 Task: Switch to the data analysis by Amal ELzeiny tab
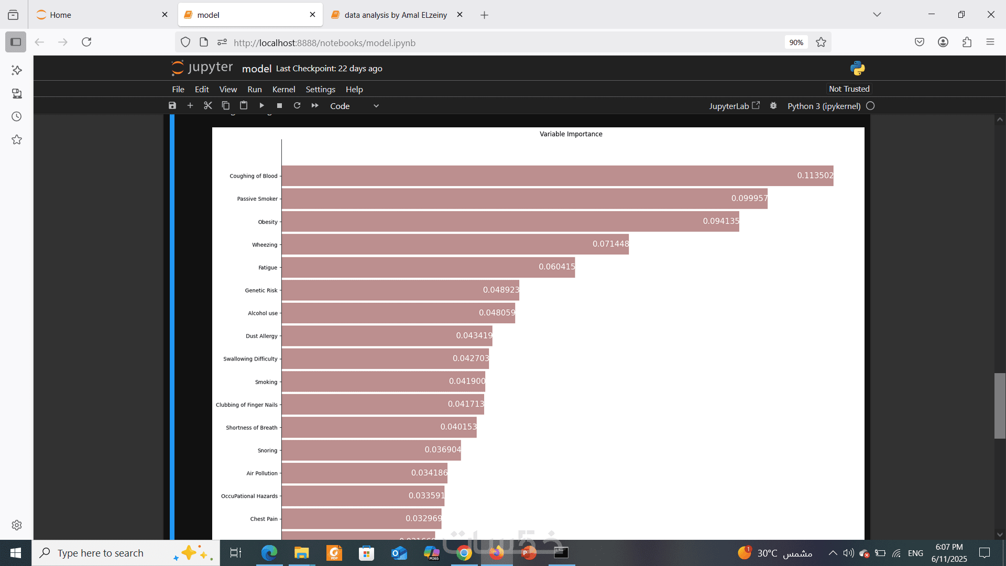click(x=396, y=15)
